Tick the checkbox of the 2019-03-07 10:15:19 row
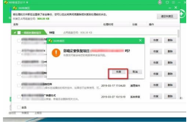188x123 pixels. [x=19, y=97]
